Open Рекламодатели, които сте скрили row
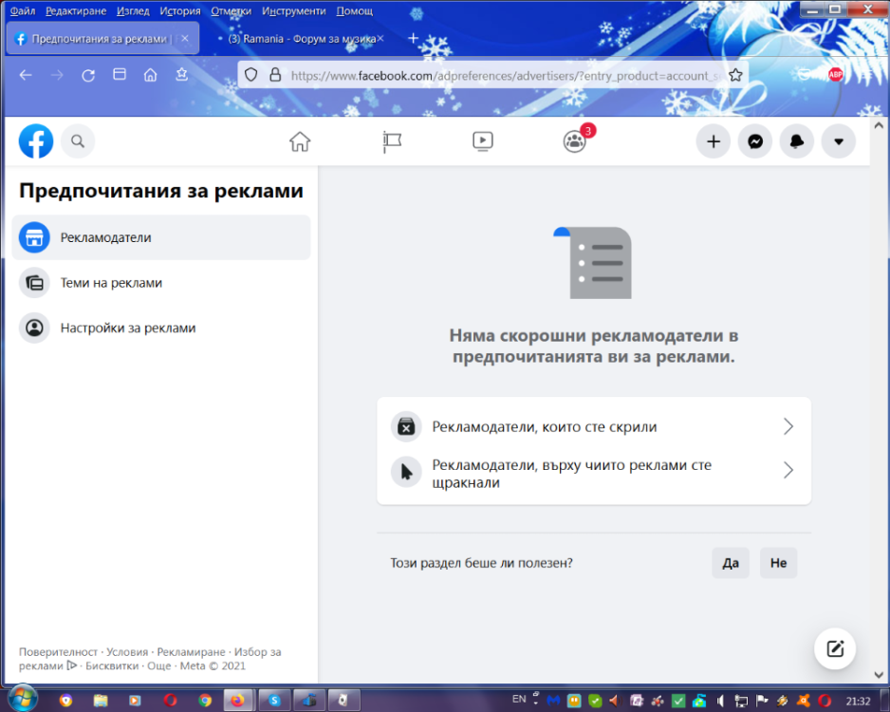Viewport: 890px width, 712px height. tap(594, 426)
